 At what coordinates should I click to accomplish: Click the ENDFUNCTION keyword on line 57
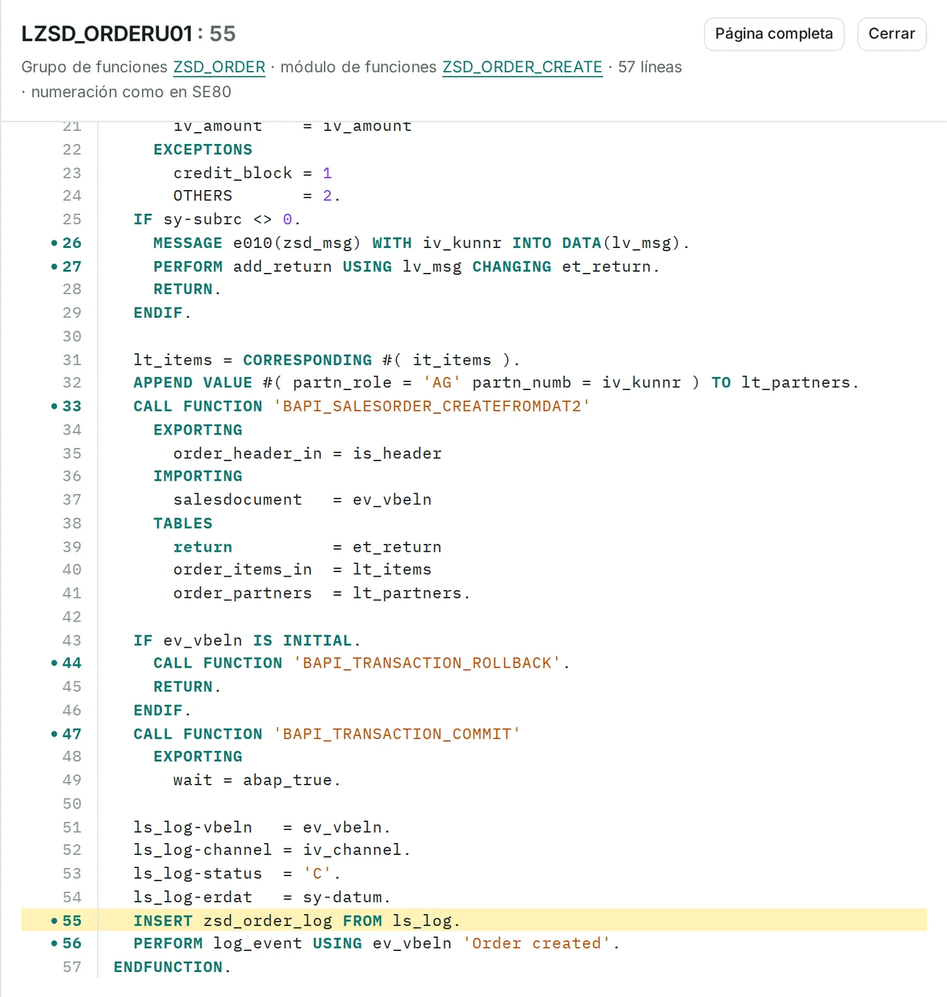click(x=168, y=967)
